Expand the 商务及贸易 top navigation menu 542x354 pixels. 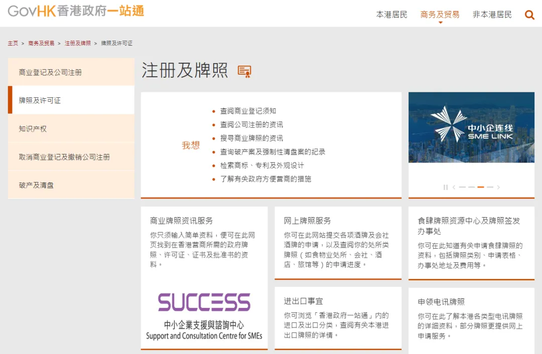pos(440,15)
